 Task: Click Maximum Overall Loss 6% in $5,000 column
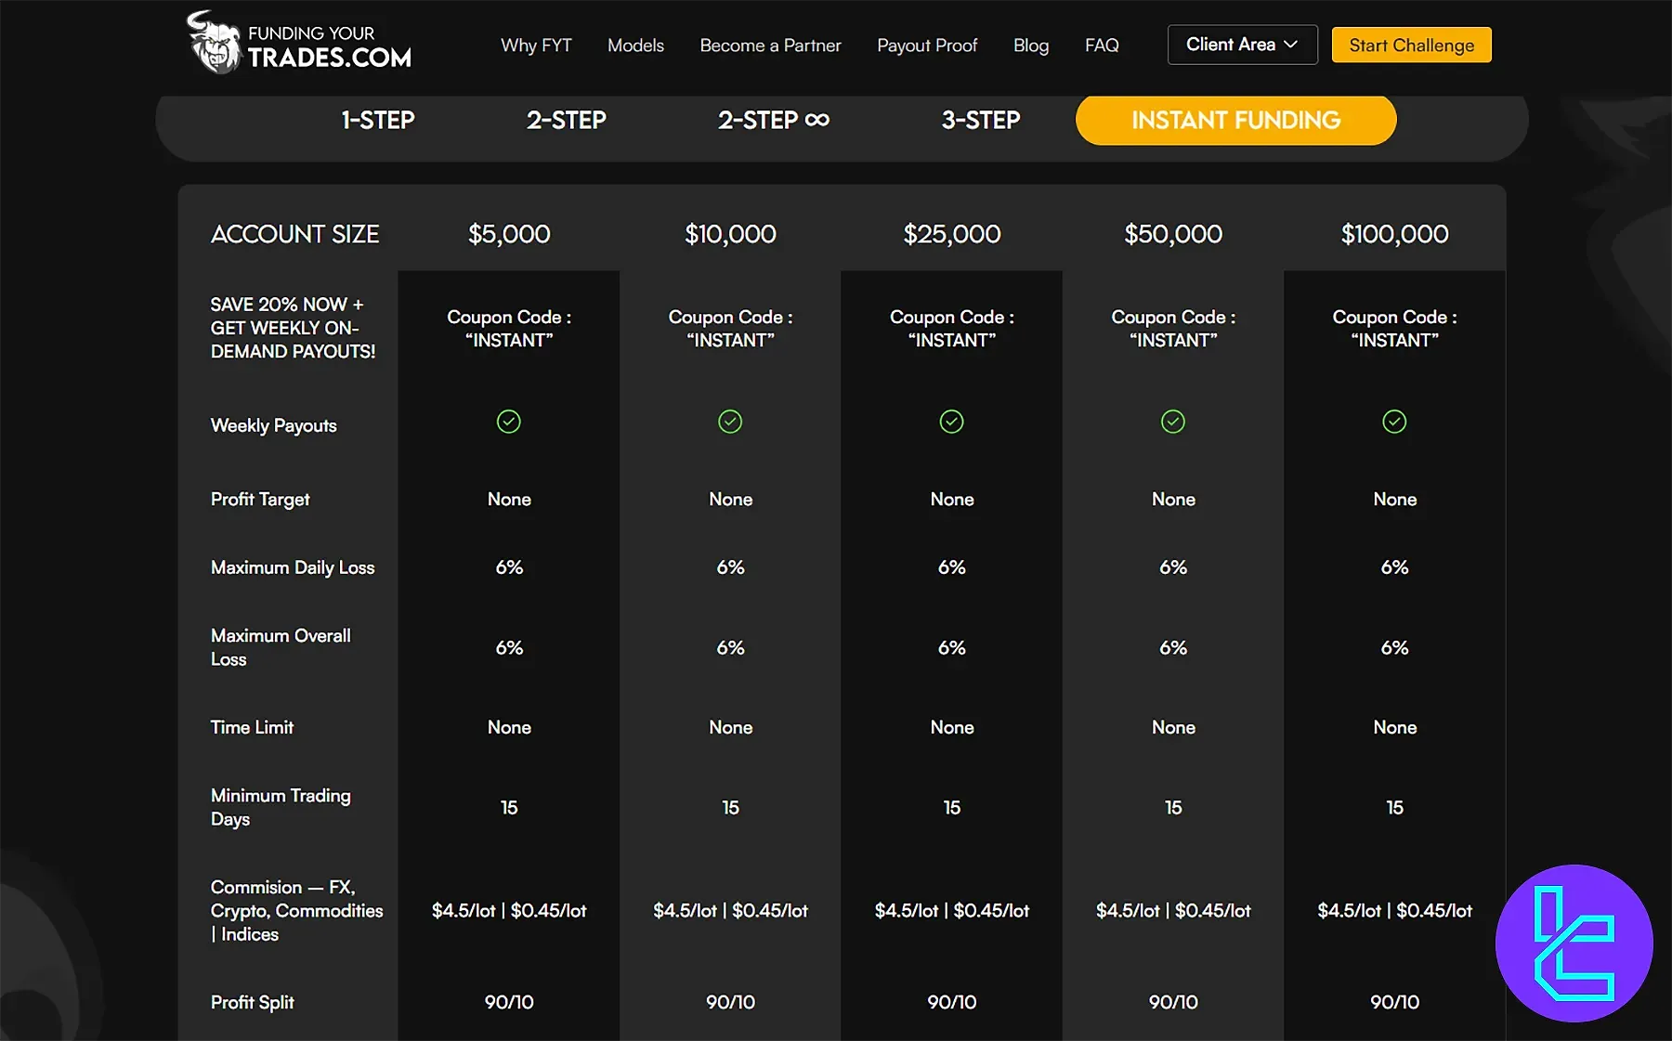click(x=509, y=648)
